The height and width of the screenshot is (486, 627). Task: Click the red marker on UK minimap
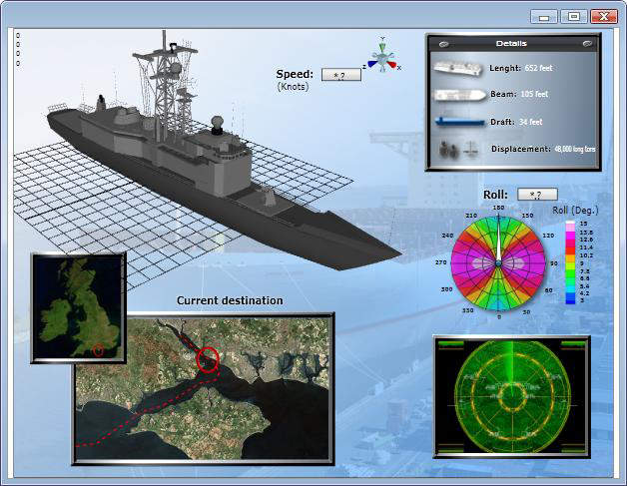click(97, 350)
